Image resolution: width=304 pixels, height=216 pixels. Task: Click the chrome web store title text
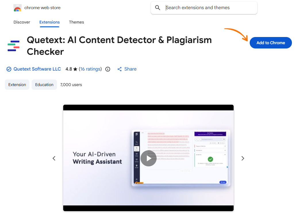pos(42,8)
